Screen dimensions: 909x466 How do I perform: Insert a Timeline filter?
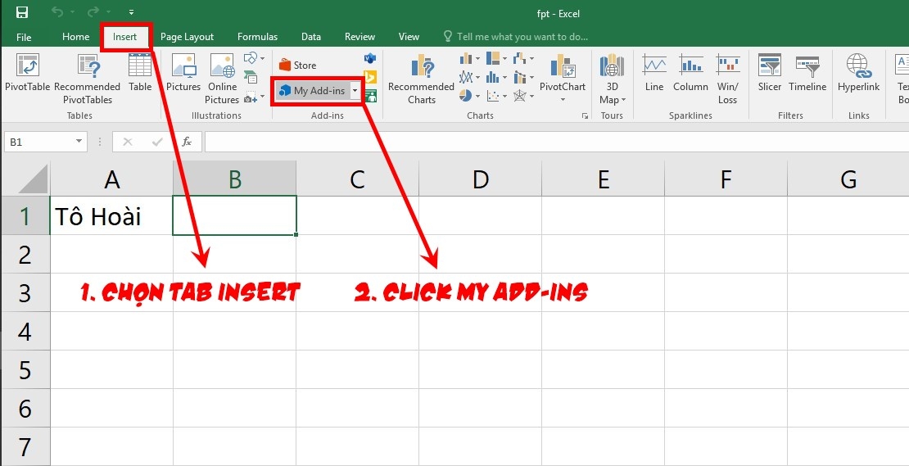point(807,72)
